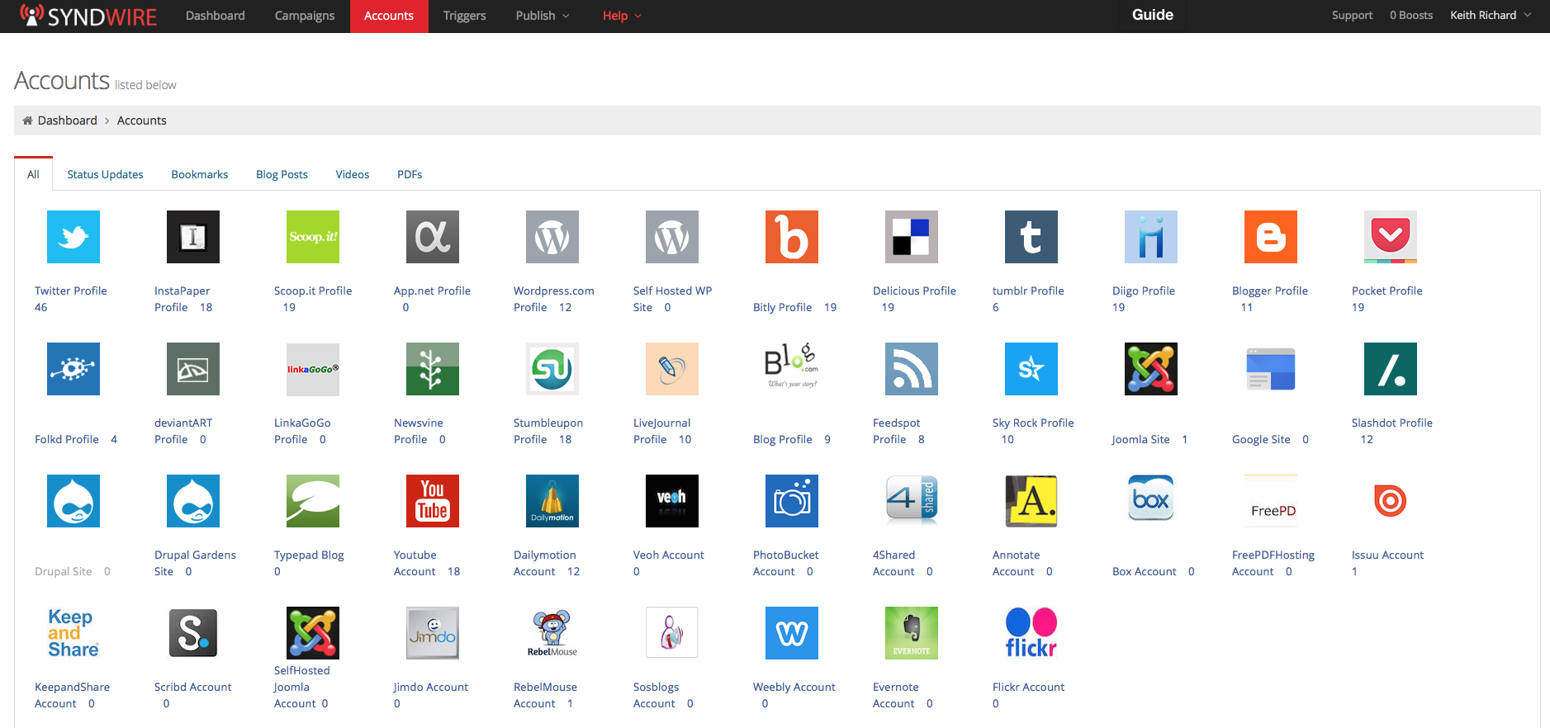Viewport: 1550px width, 728px height.
Task: Select the Feedspot RSS icon
Action: click(912, 369)
